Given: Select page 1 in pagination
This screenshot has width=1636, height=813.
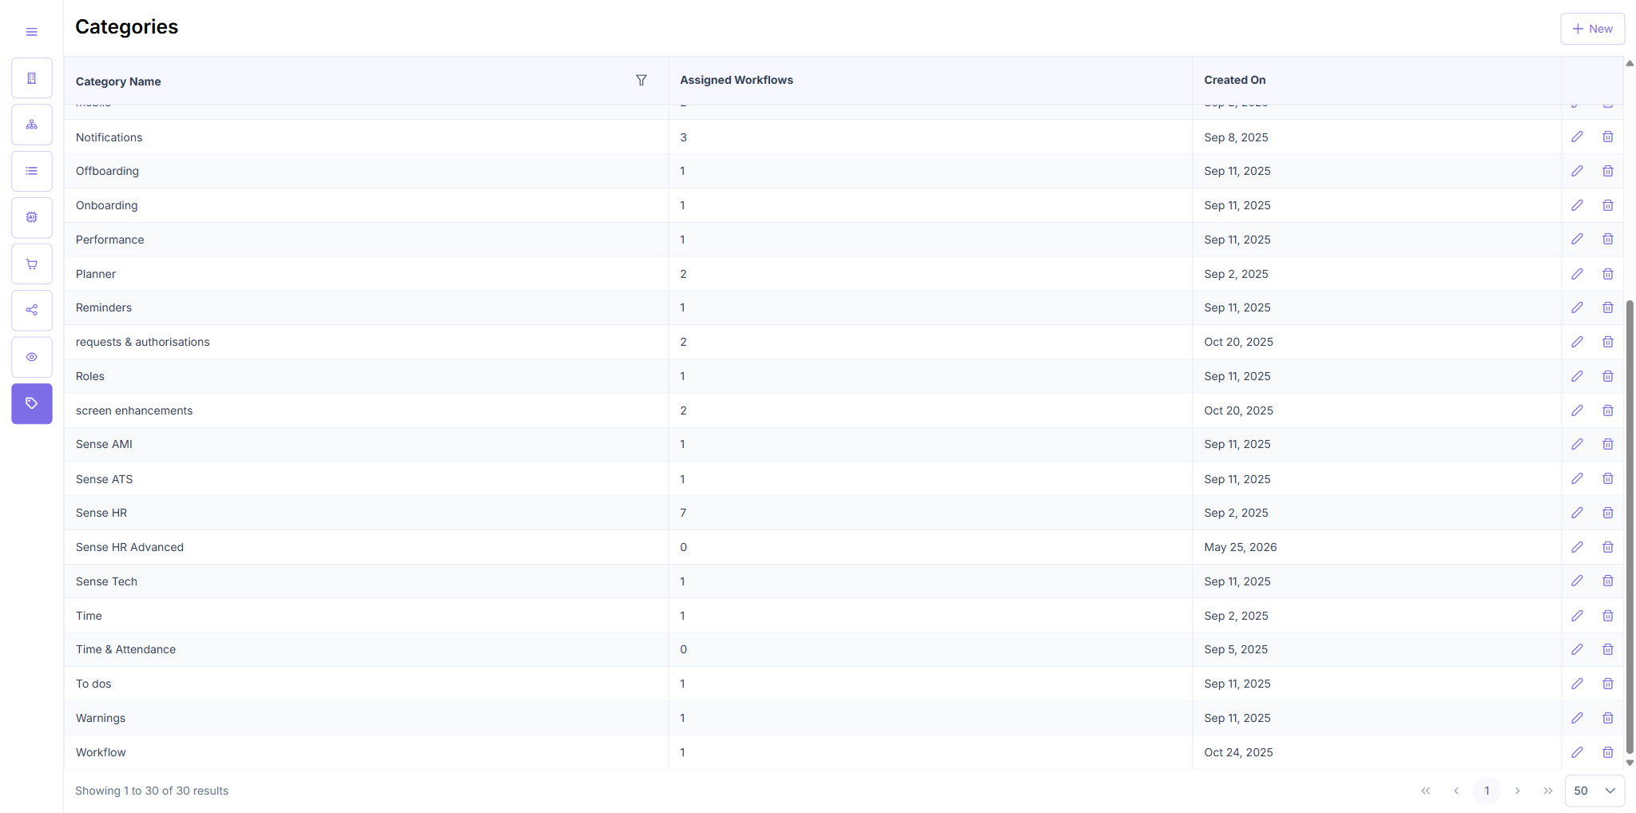Looking at the screenshot, I should [x=1487, y=791].
